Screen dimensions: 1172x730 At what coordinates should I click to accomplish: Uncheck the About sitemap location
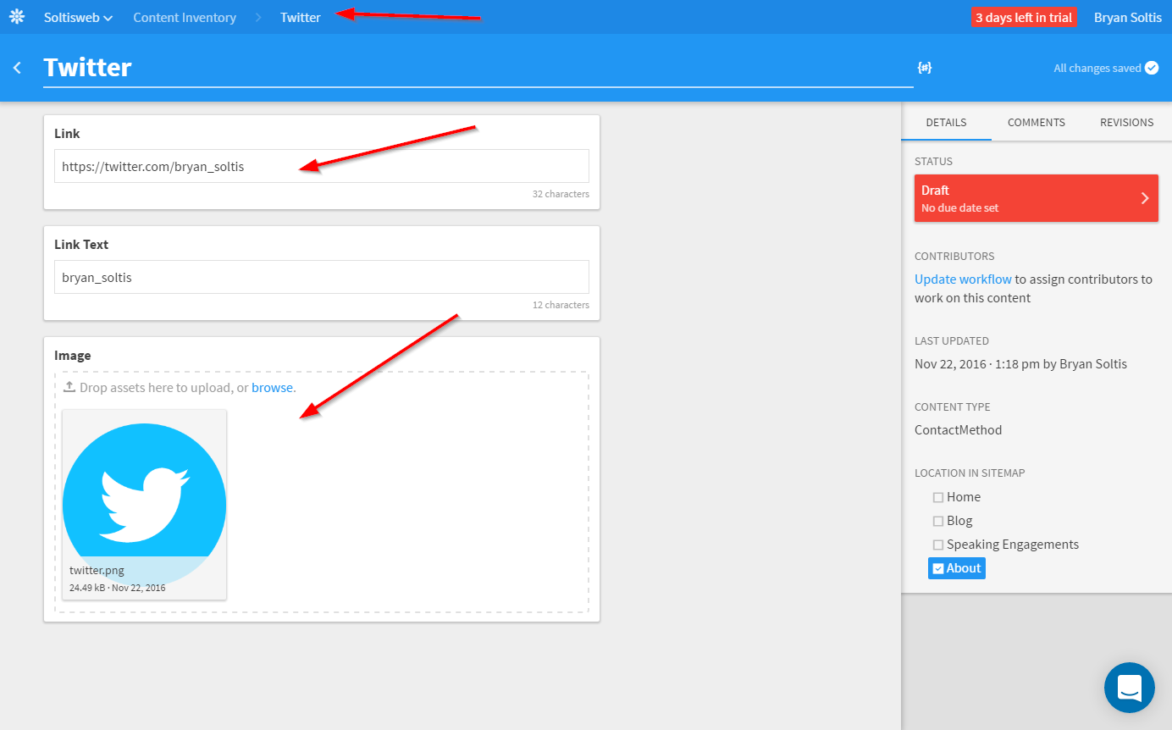point(938,568)
